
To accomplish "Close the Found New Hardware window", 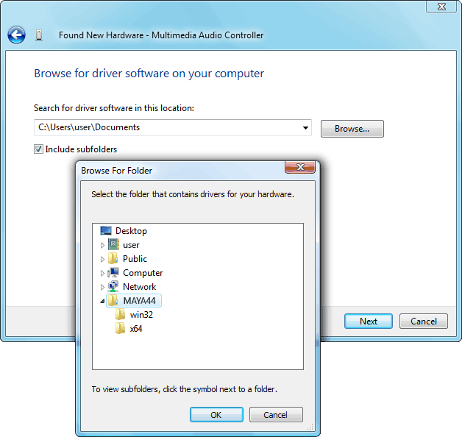I will [x=441, y=7].
